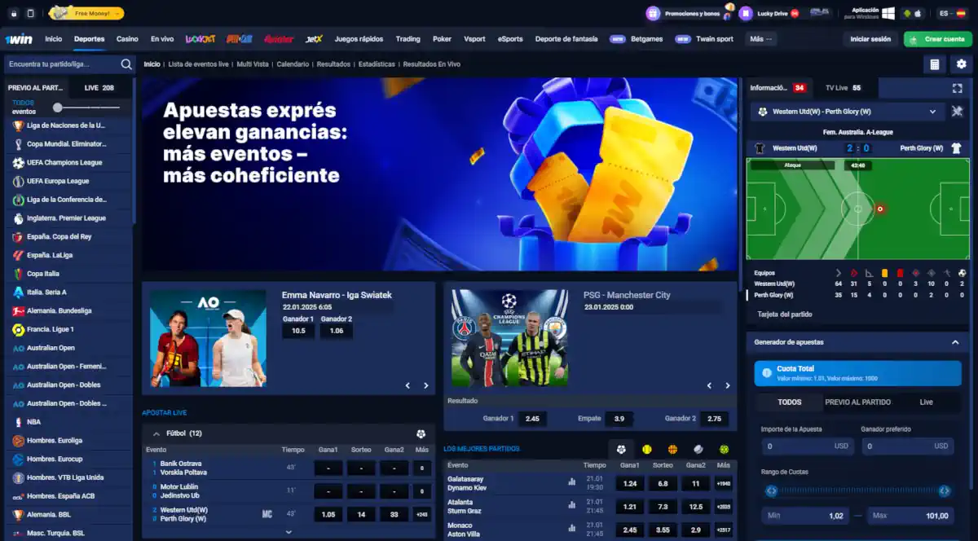Click the left handle of Rango de Cuotas

point(771,490)
